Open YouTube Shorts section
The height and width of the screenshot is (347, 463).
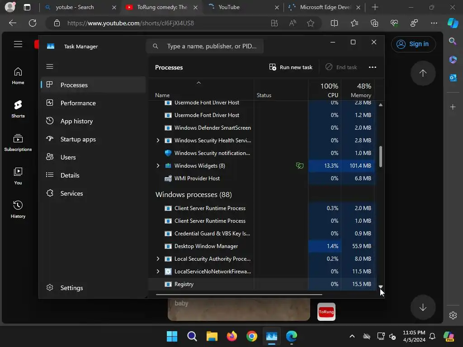click(x=18, y=109)
